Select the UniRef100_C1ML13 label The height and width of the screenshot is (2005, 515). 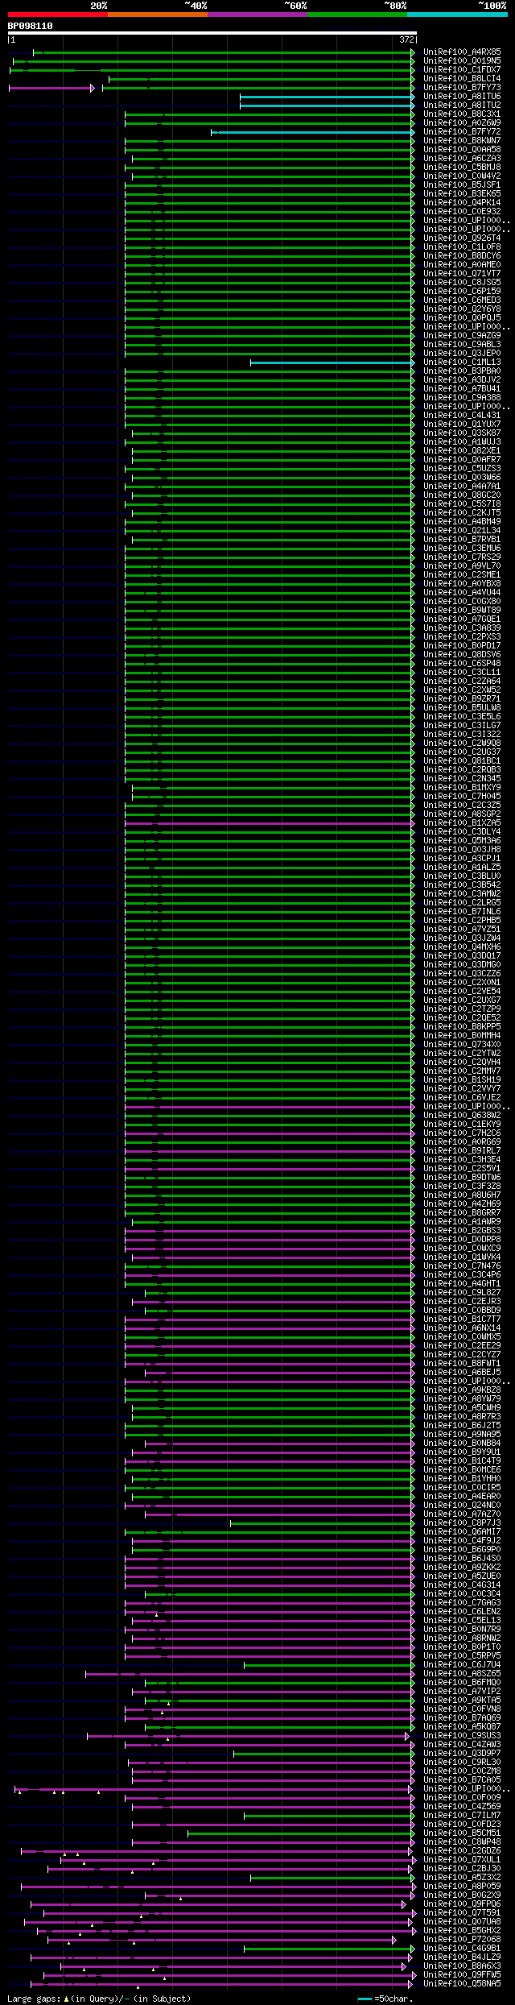click(x=462, y=362)
